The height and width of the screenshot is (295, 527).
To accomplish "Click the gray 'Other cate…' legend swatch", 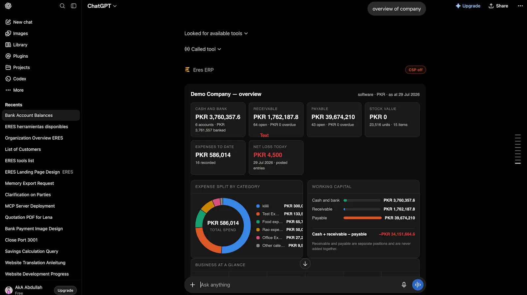I will click(258, 246).
